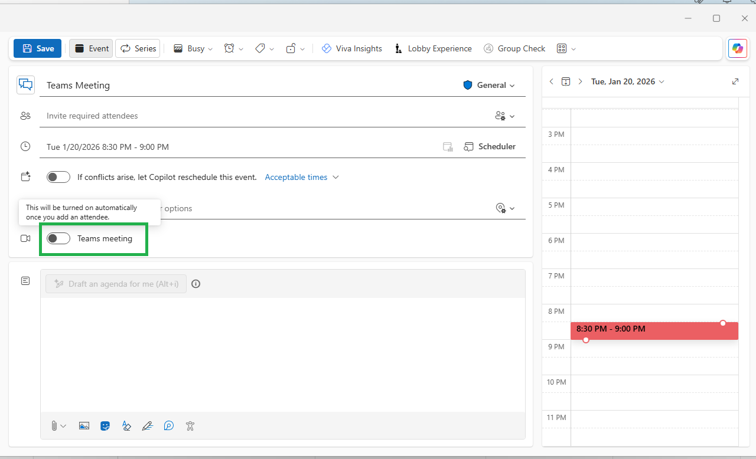Open the private lock dropdown
This screenshot has width=756, height=459.
coord(295,48)
